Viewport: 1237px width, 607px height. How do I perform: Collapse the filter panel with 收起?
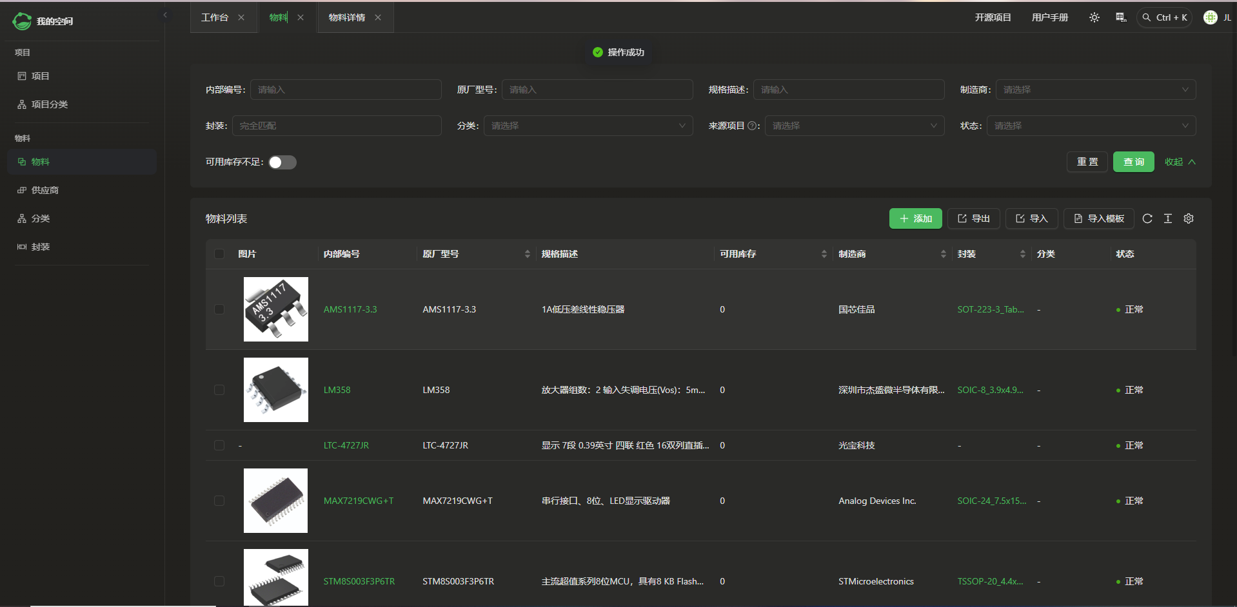tap(1180, 162)
